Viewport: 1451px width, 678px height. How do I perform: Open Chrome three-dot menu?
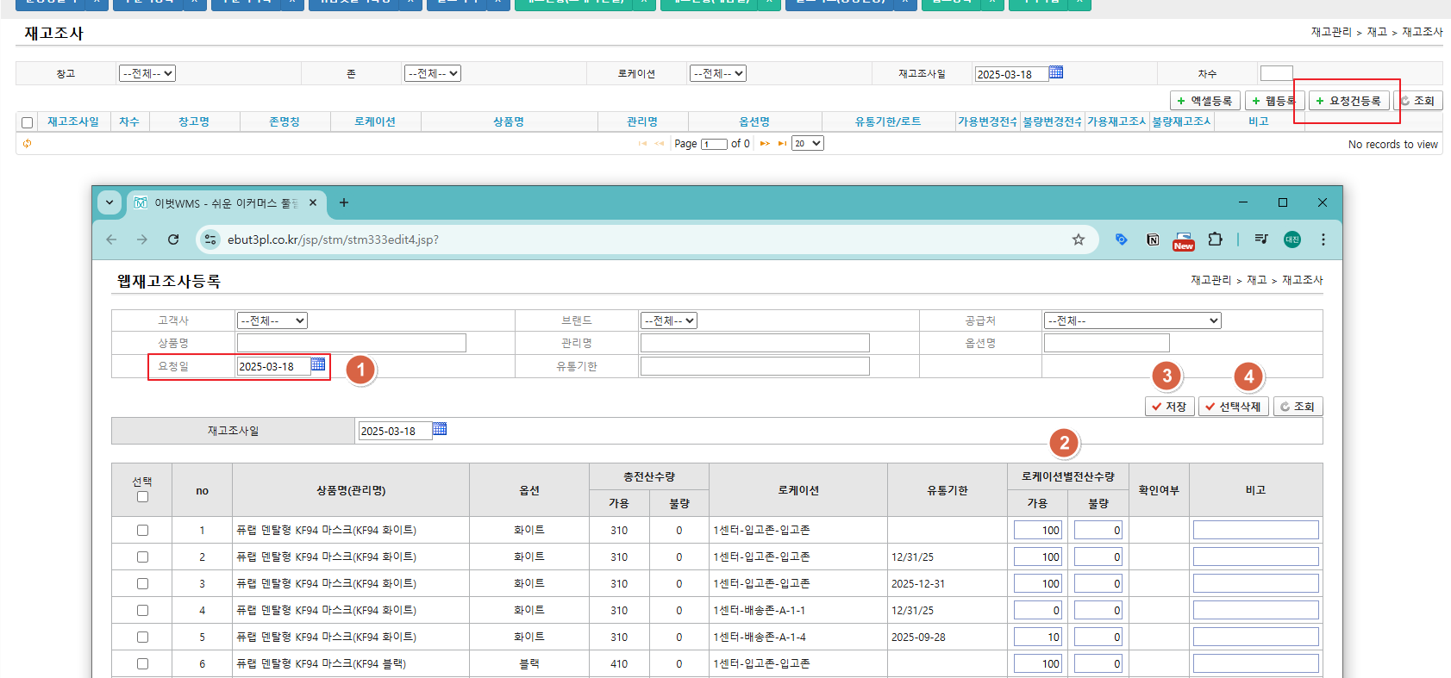click(x=1323, y=239)
